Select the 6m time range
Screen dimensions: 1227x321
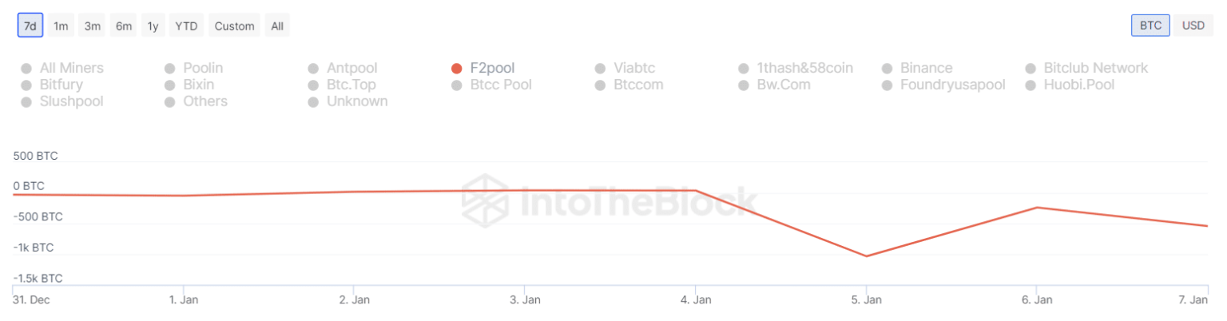tap(124, 26)
